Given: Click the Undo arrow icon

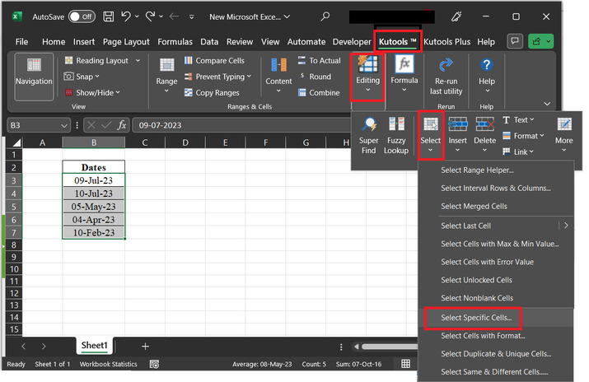Looking at the screenshot, I should click(x=126, y=16).
